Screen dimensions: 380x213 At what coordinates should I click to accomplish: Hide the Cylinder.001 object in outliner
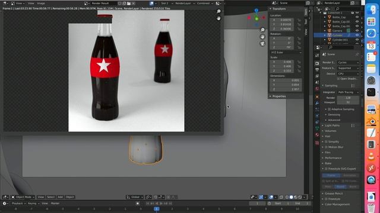click(357, 40)
